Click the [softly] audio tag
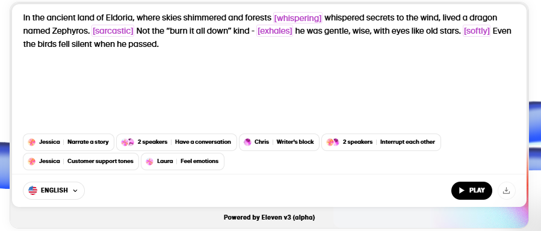The image size is (541, 231). [477, 31]
